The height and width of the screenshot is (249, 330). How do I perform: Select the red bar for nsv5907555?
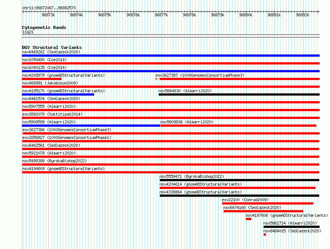(171, 110)
